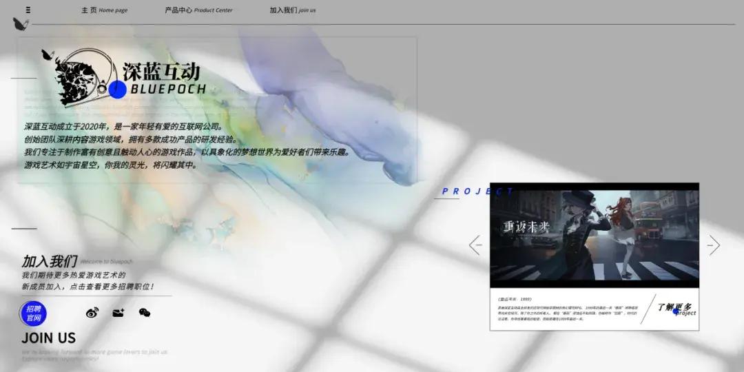Click the 加入我们 section heading
The image size is (744, 372).
point(49,262)
